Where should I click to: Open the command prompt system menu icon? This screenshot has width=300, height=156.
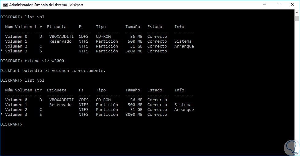[x=5, y=5]
